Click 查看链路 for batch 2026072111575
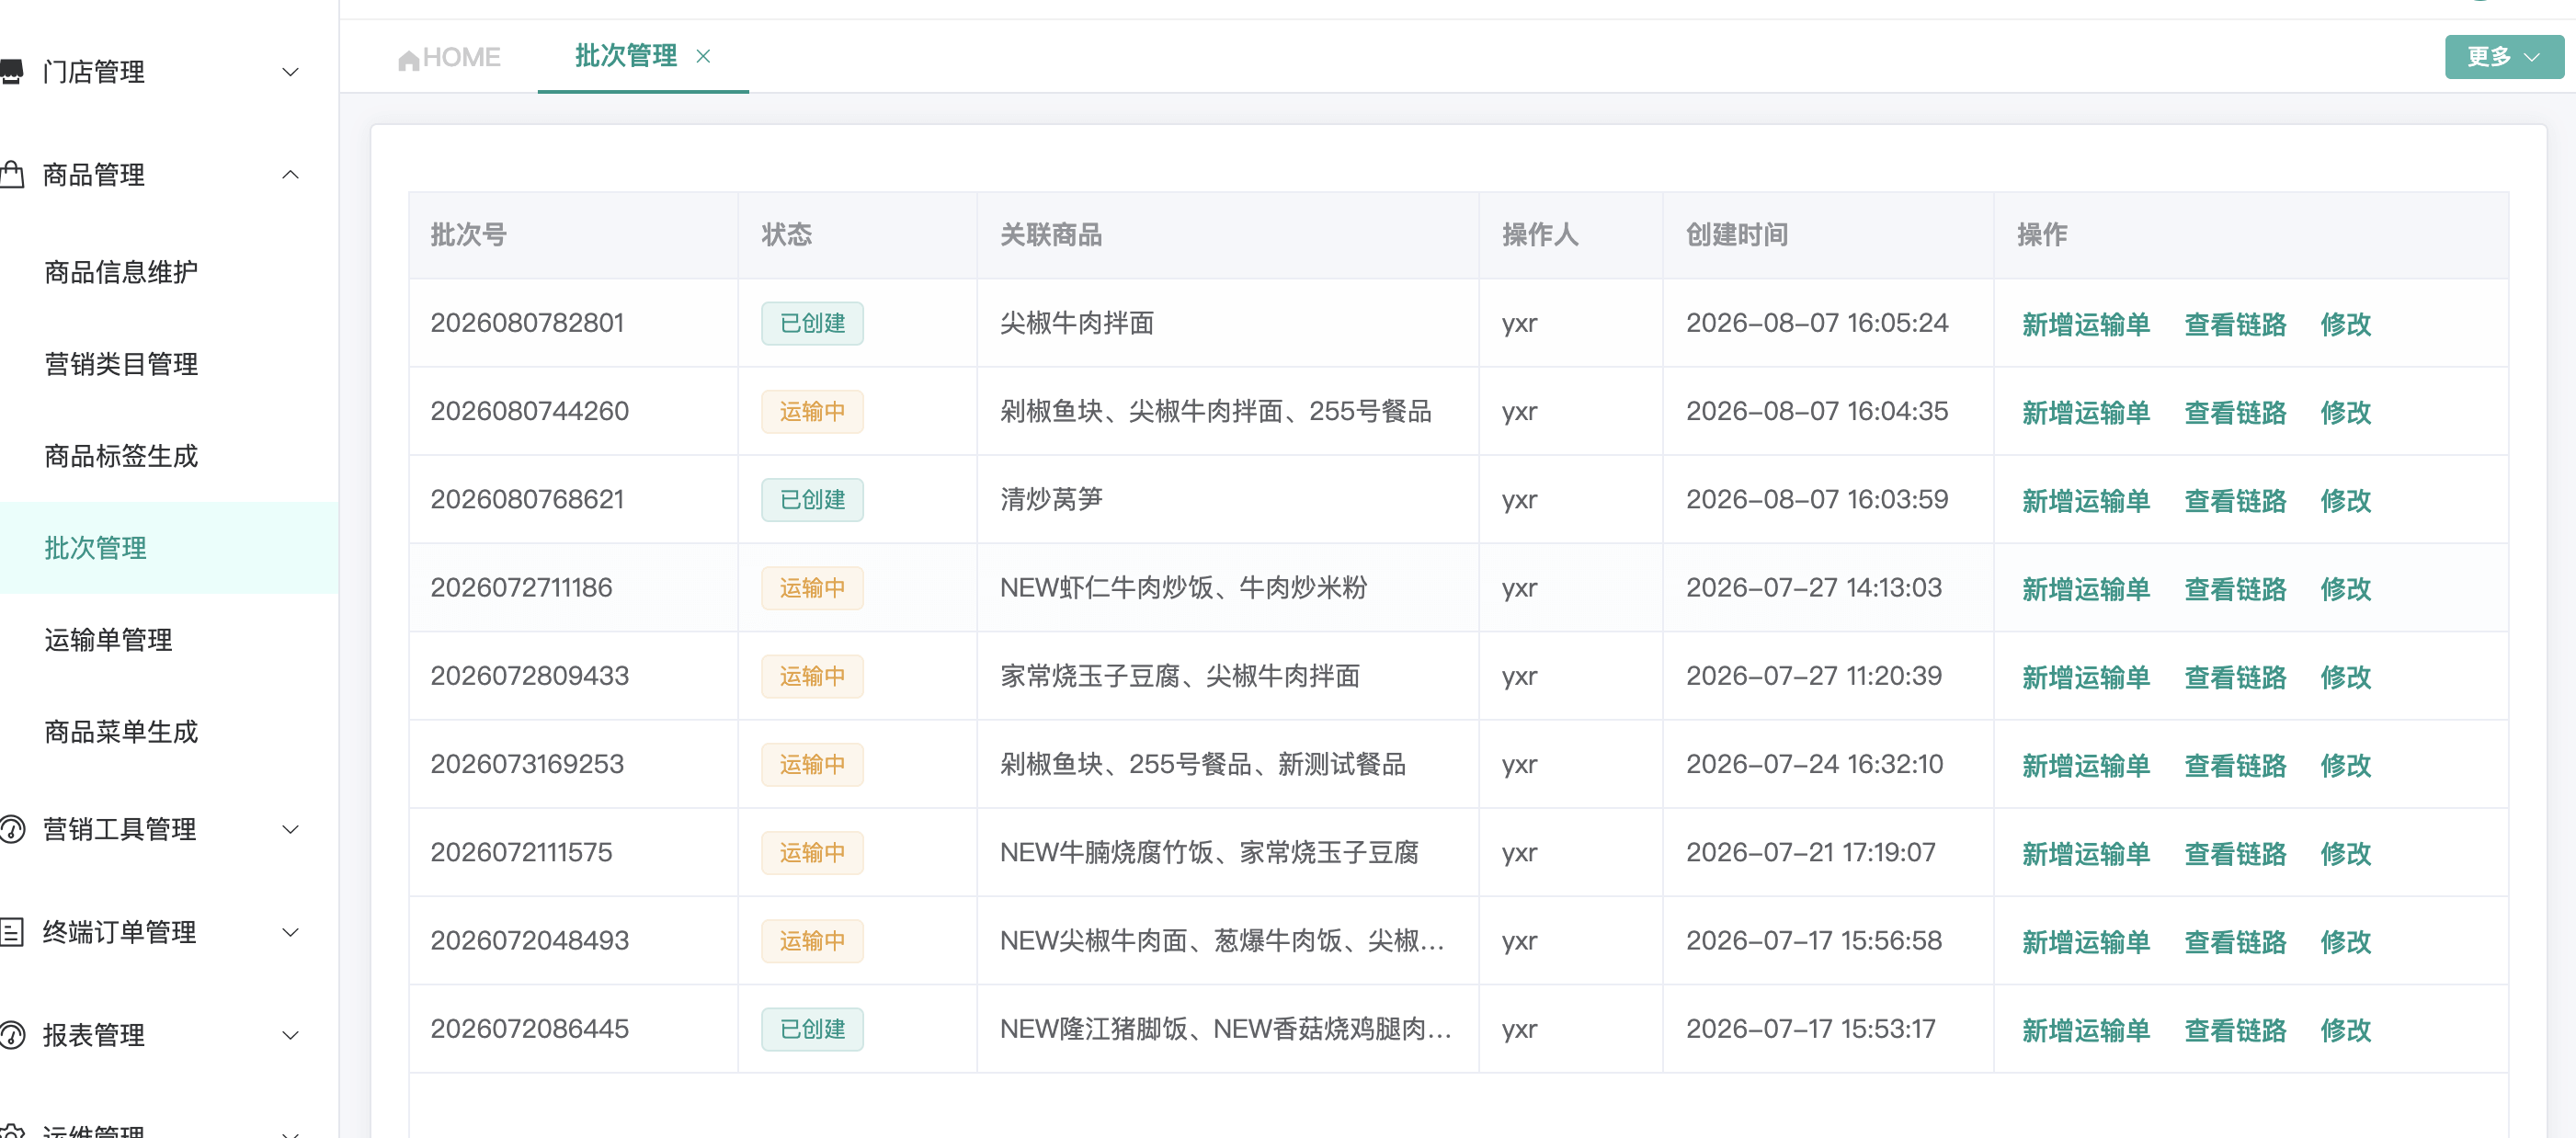Viewport: 2576px width, 1138px height. [2235, 853]
